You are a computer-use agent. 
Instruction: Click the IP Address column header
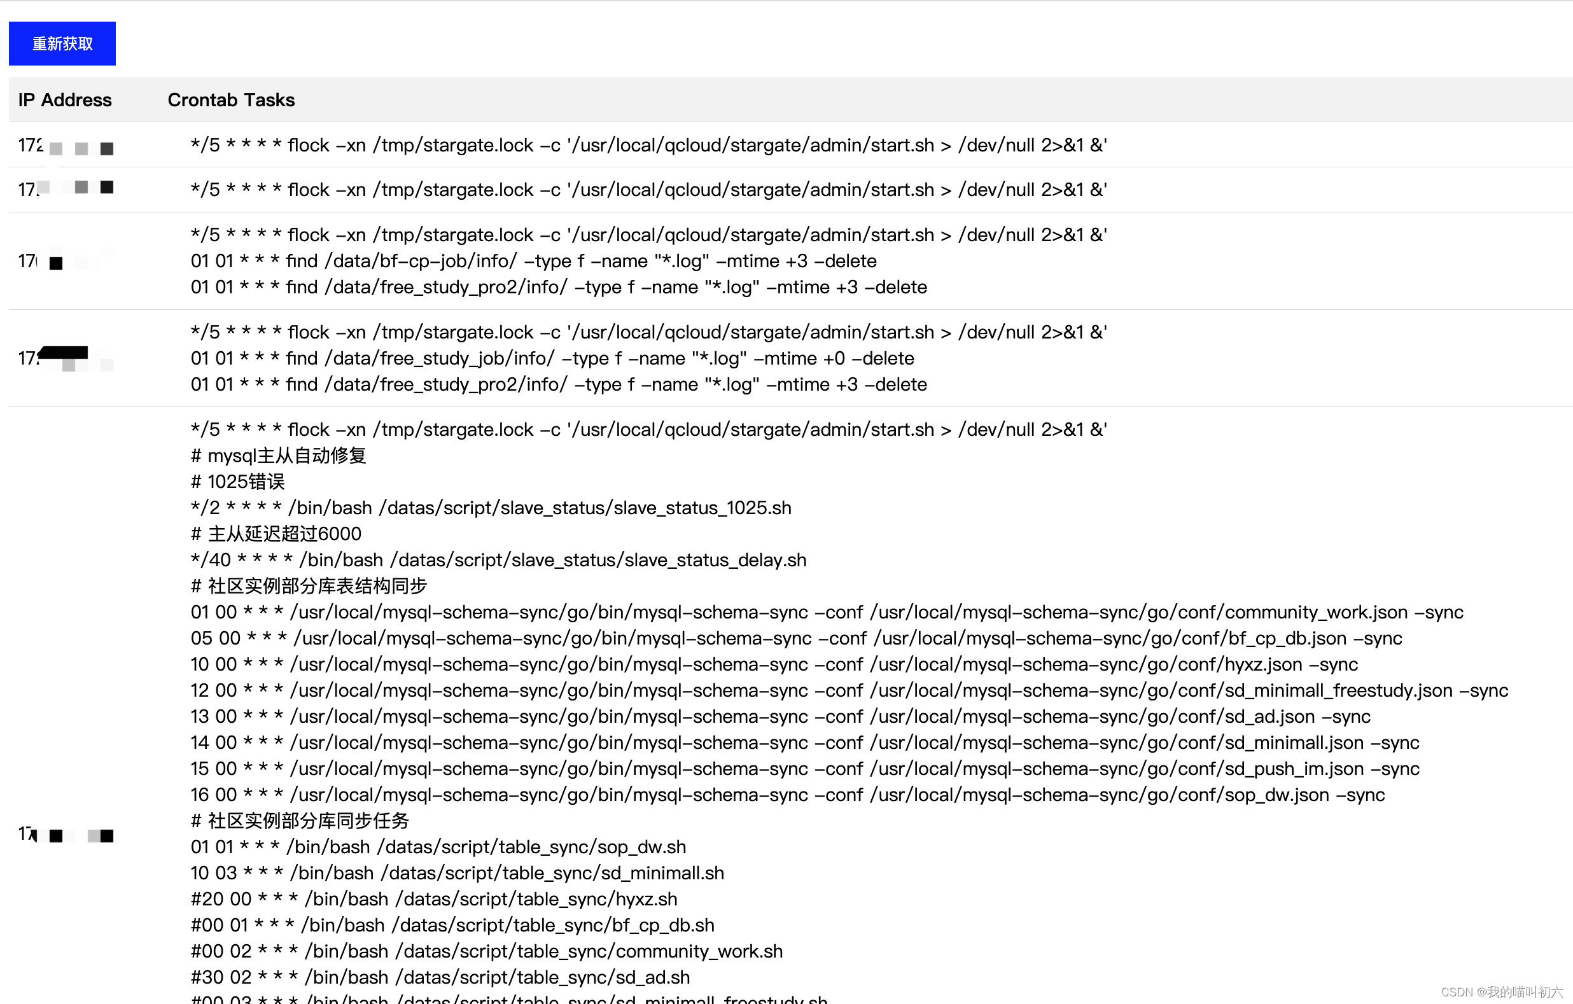(x=65, y=100)
